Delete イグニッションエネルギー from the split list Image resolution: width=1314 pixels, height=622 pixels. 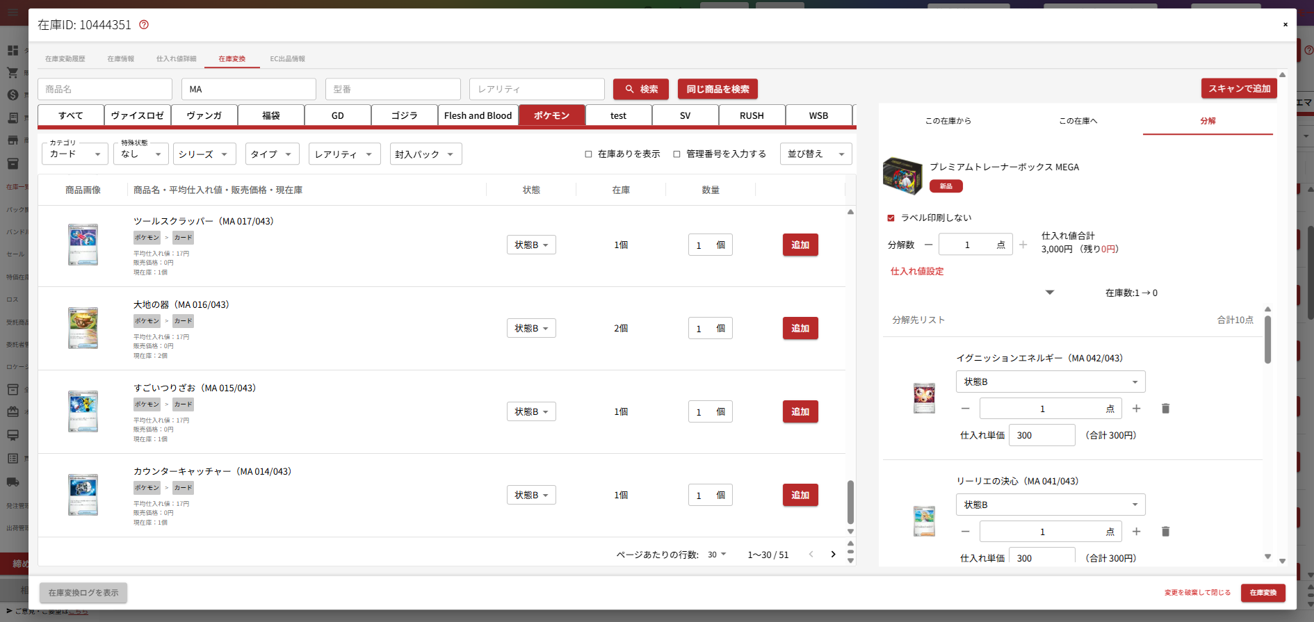1165,409
